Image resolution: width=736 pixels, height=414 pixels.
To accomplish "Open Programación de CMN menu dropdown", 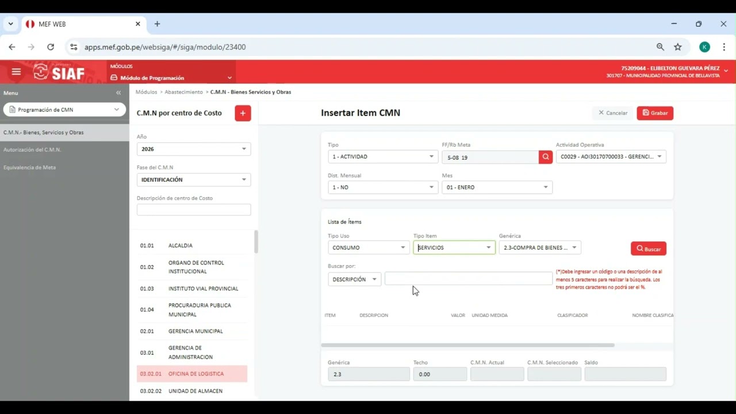I will (64, 110).
